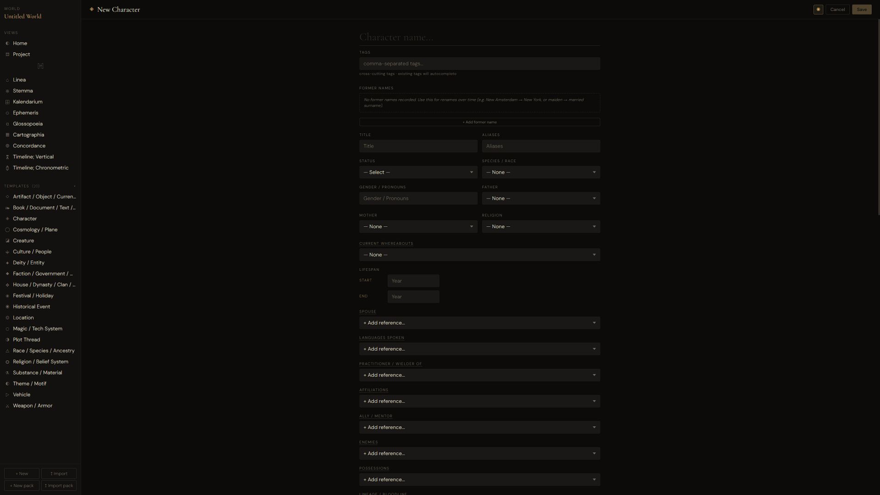880x495 pixels.
Task: Click the Timeline; Vertical hourglass icon
Action: pos(7,157)
